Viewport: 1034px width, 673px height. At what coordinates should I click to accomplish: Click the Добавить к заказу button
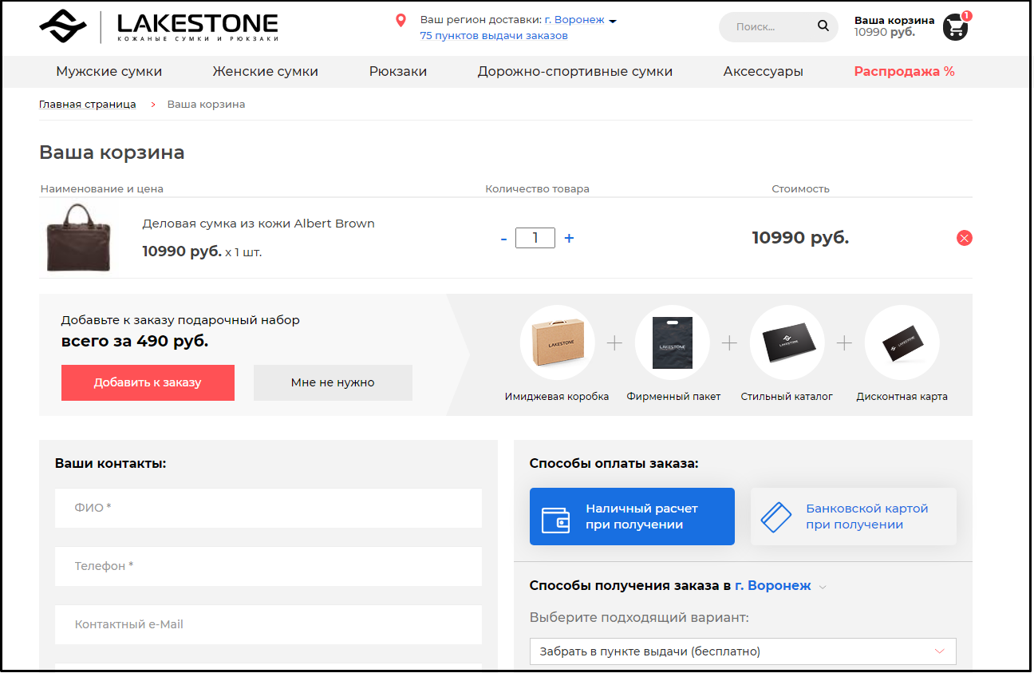pos(148,382)
